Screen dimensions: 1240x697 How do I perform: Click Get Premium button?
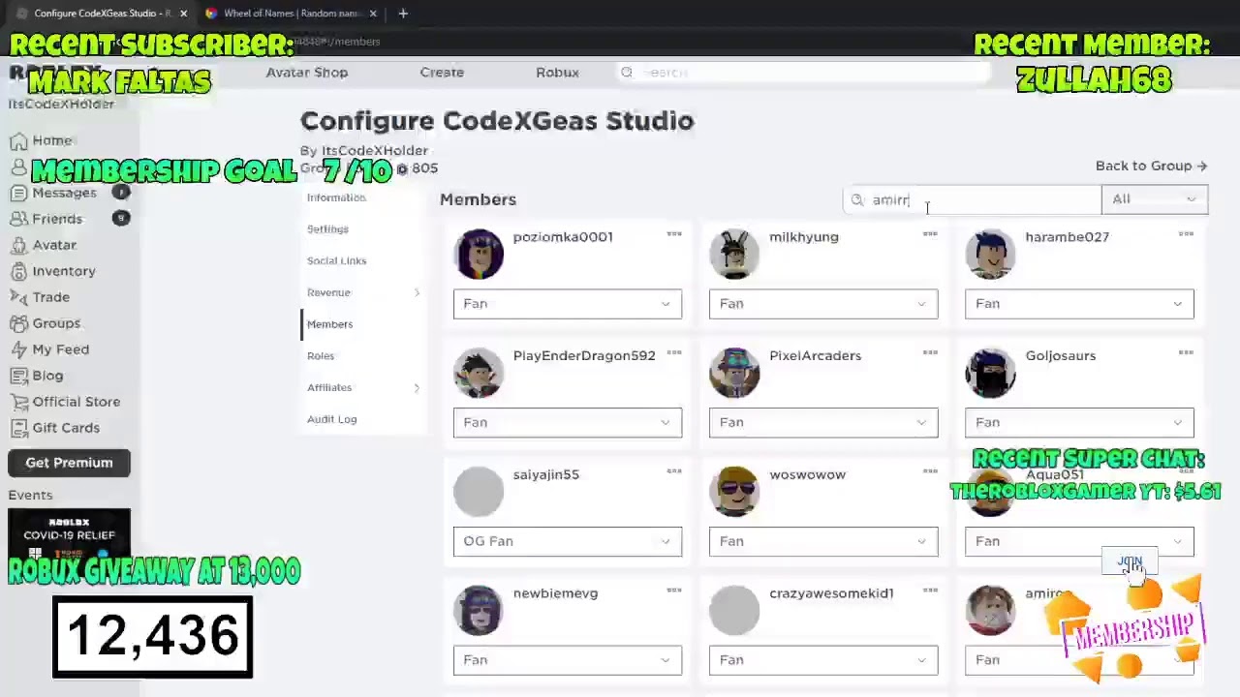tap(69, 463)
